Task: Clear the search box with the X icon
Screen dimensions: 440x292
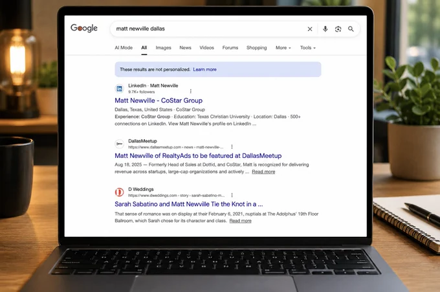Action: tap(310, 29)
